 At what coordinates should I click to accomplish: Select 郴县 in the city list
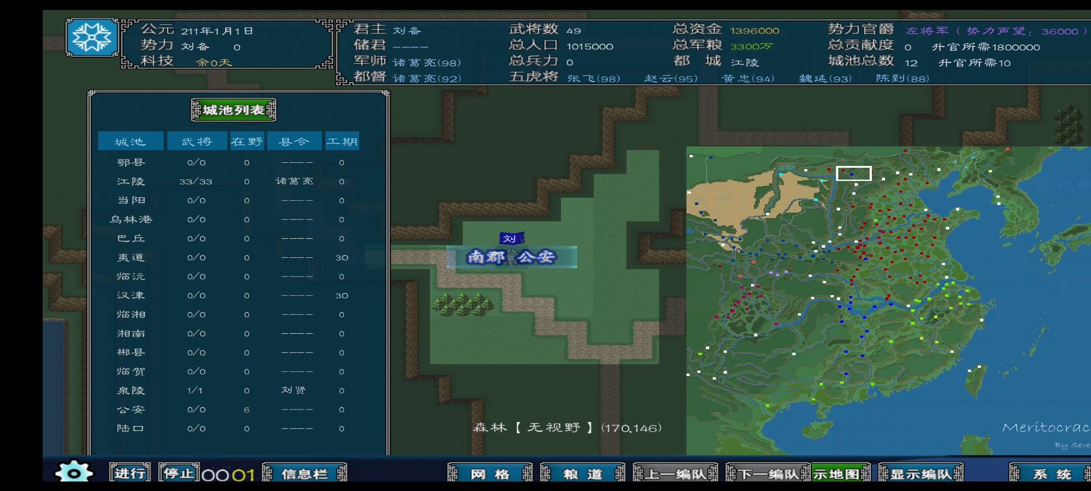tap(131, 352)
